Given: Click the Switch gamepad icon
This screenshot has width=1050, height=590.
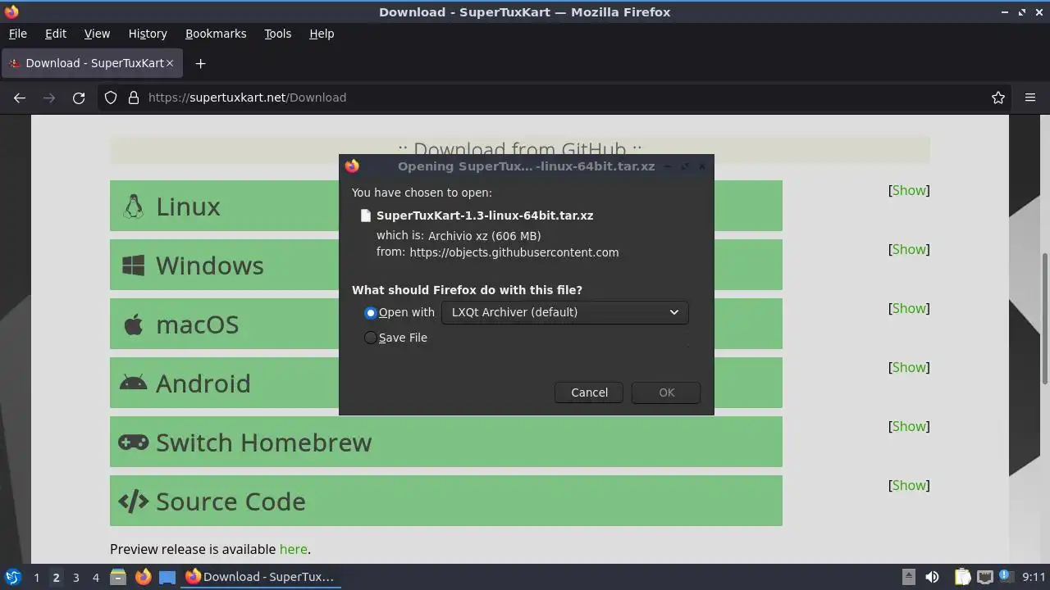Looking at the screenshot, I should click(133, 442).
